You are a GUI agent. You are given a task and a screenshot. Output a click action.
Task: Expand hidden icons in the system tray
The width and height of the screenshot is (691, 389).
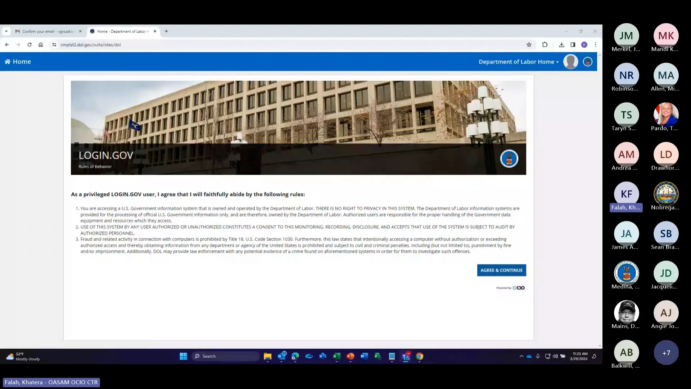(x=521, y=356)
